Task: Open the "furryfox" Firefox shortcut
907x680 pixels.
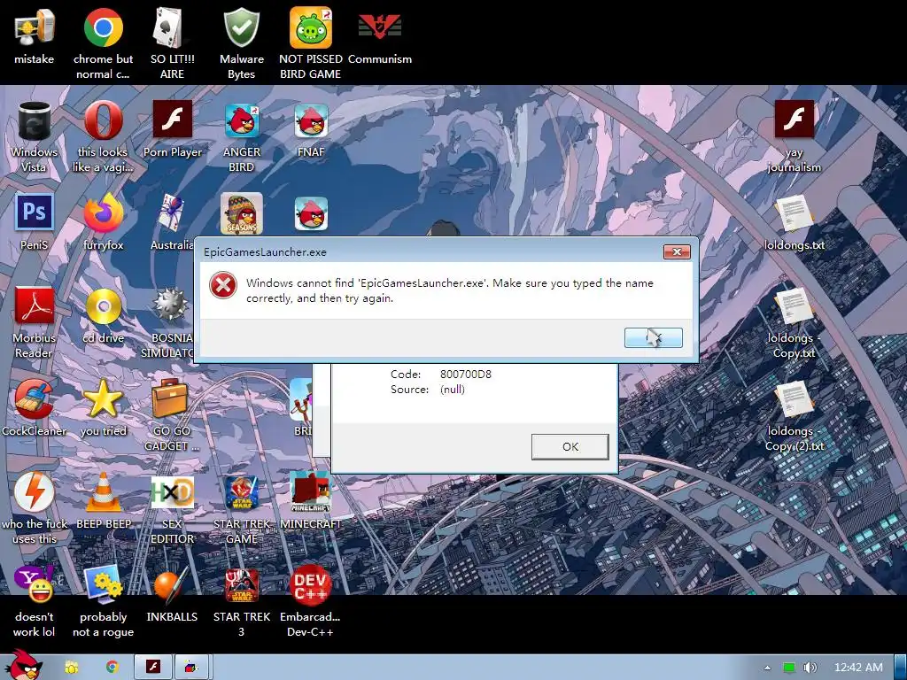Action: (x=103, y=212)
